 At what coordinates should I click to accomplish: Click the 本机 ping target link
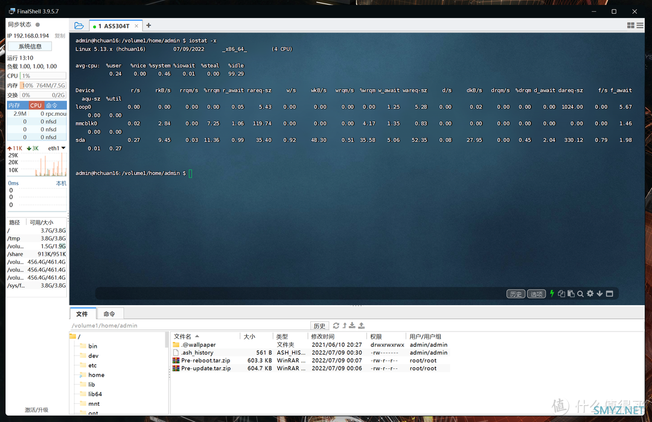[61, 183]
